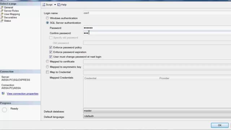The width and height of the screenshot is (231, 130).
Task: Open the User Mapping page
Action: coord(12,14)
